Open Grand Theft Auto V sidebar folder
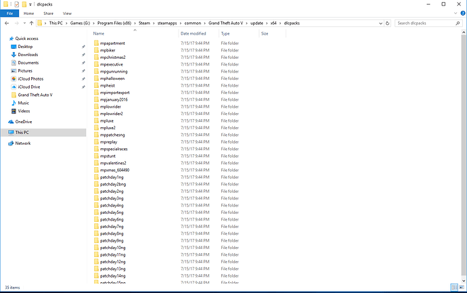Viewport: 467px width, 293px height. pyautogui.click(x=35, y=95)
